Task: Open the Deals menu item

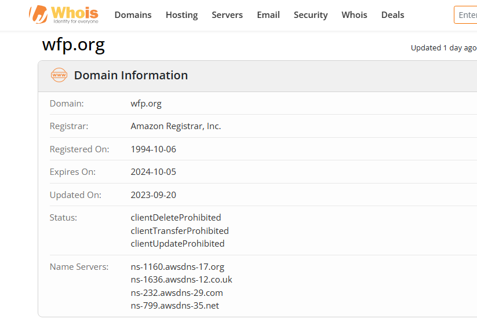Action: click(x=392, y=15)
